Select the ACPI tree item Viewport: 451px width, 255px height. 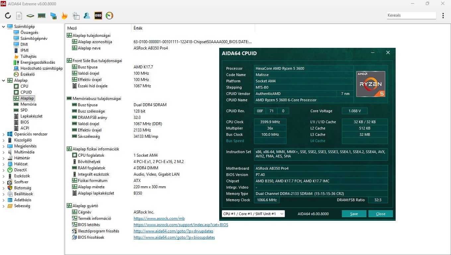tap(25, 128)
